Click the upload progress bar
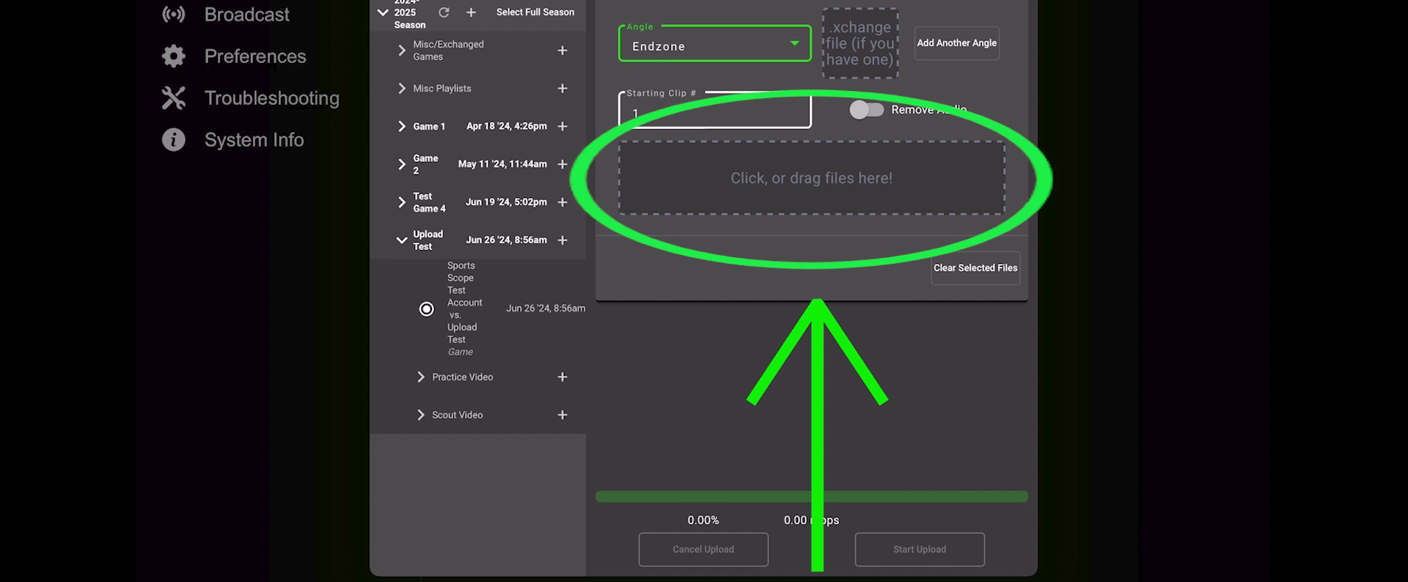The height and width of the screenshot is (582, 1408). (812, 497)
